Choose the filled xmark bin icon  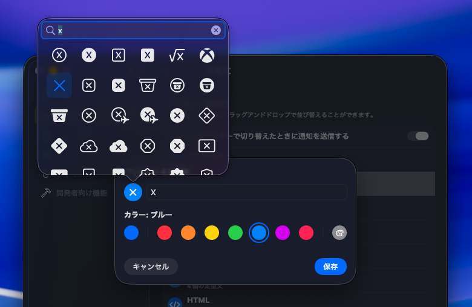tap(59, 116)
